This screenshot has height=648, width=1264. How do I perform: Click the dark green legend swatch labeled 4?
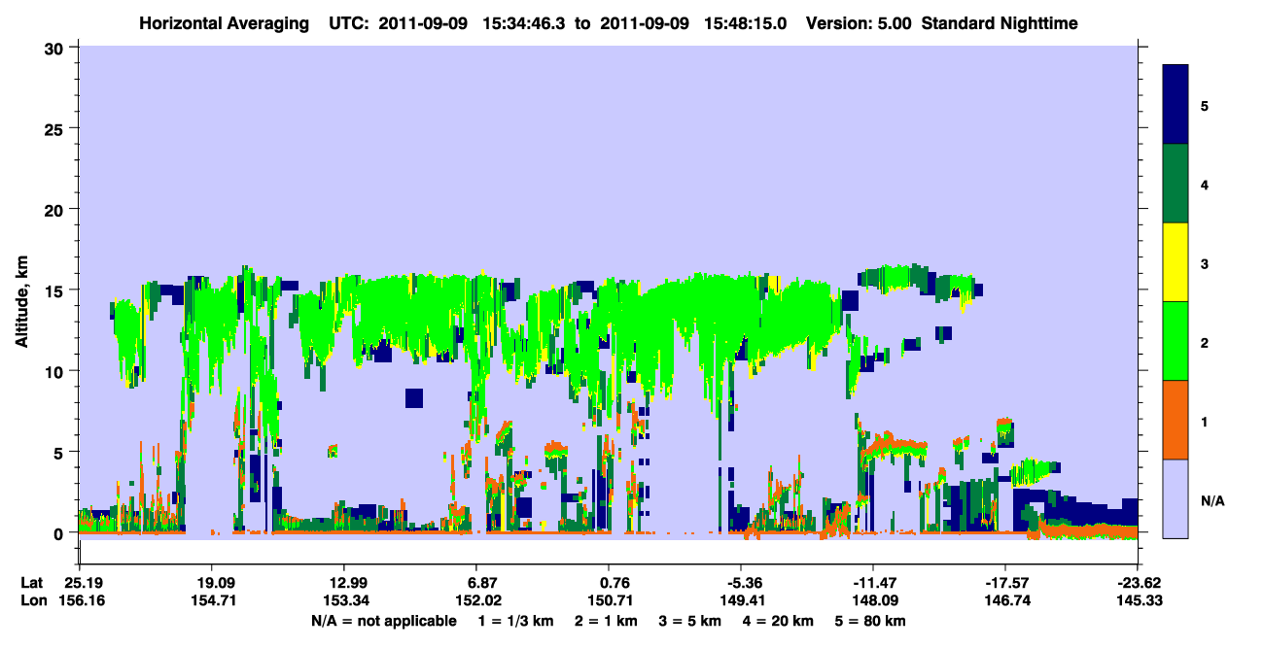[x=1176, y=184]
